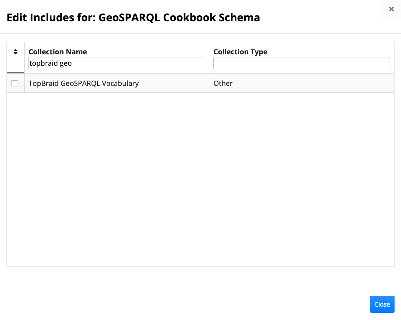The width and height of the screenshot is (401, 320).
Task: Dismiss the dialog with the X icon
Action: 392,9
